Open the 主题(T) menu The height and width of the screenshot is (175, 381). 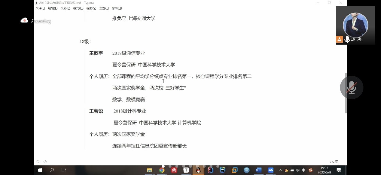[x=104, y=8]
